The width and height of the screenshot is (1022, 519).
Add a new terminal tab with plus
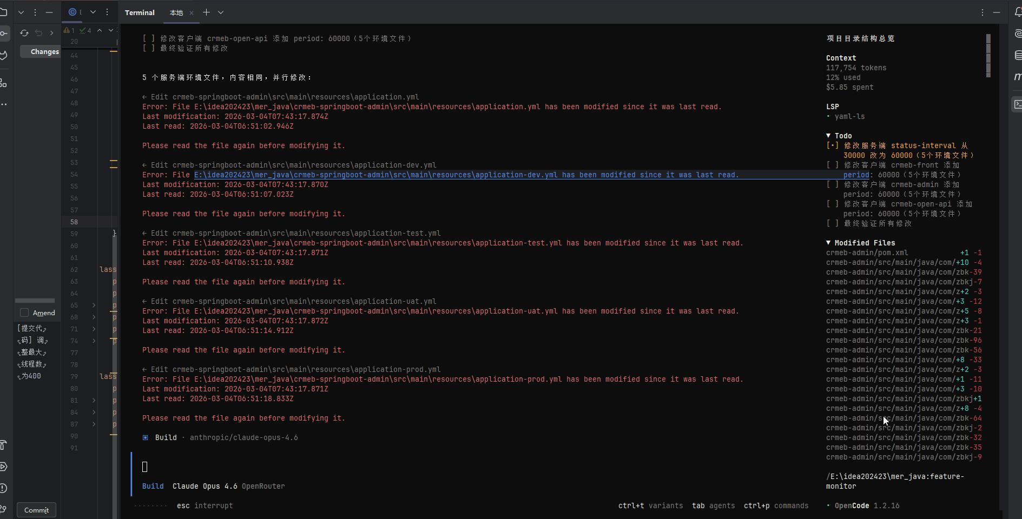[x=206, y=12]
